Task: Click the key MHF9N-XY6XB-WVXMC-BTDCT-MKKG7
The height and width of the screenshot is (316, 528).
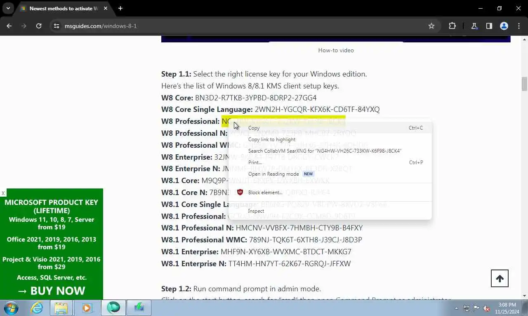Action: click(x=286, y=252)
